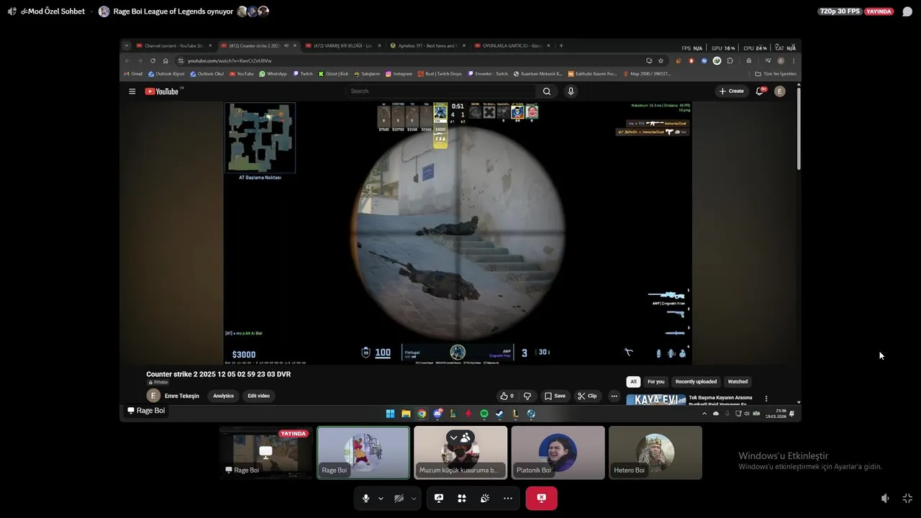The width and height of the screenshot is (921, 518).
Task: Mute the Discord call microphone
Action: pos(366,498)
